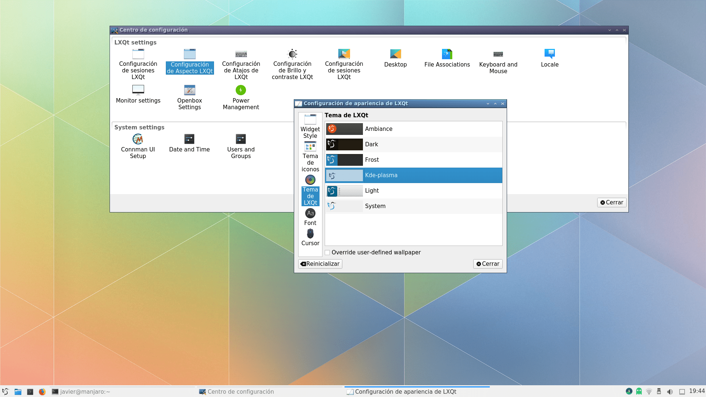
Task: Select the Light theme
Action: [x=414, y=191]
